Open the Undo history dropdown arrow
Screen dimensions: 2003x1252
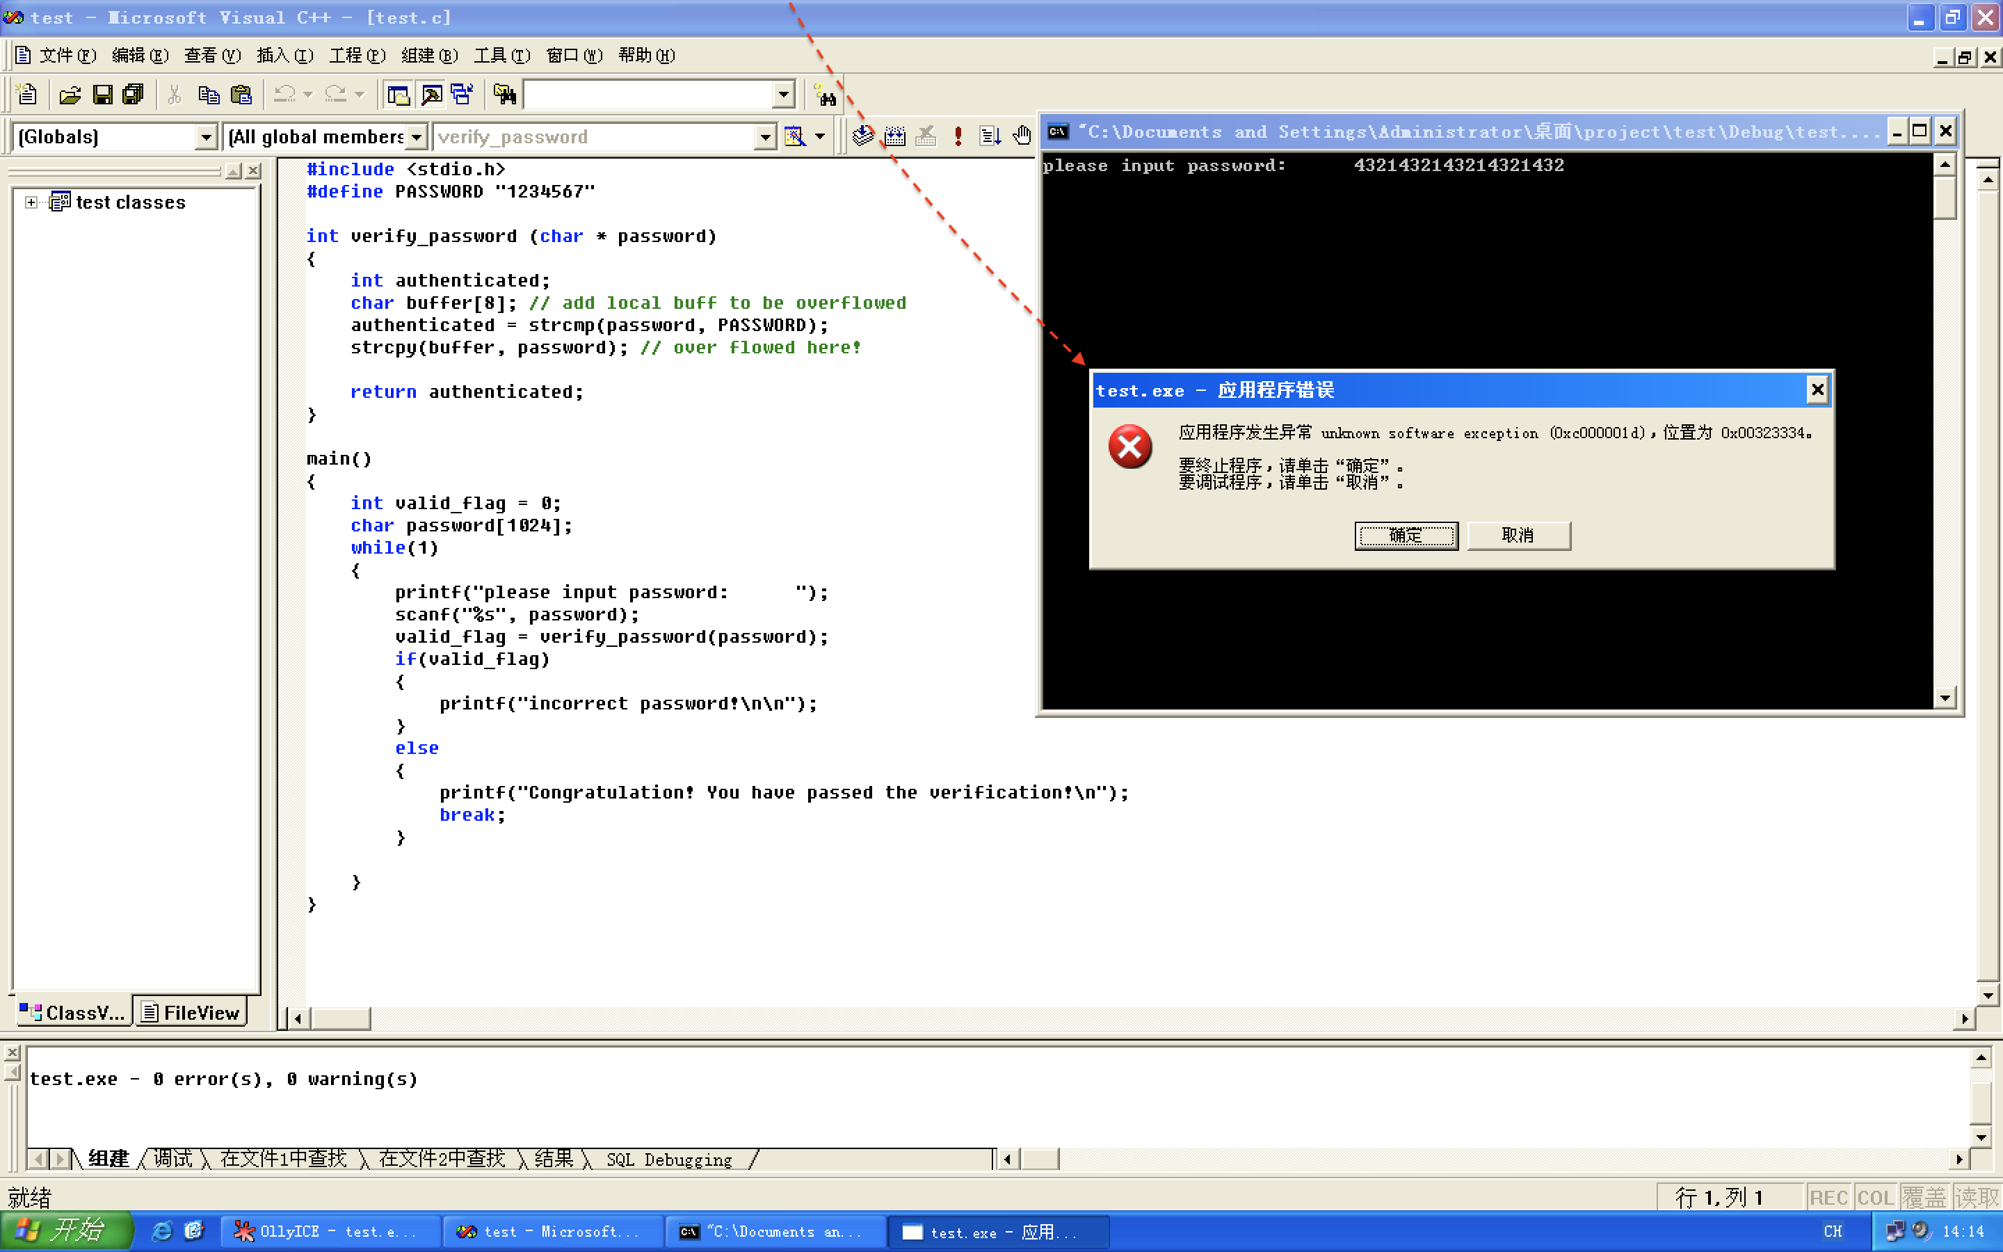click(308, 95)
